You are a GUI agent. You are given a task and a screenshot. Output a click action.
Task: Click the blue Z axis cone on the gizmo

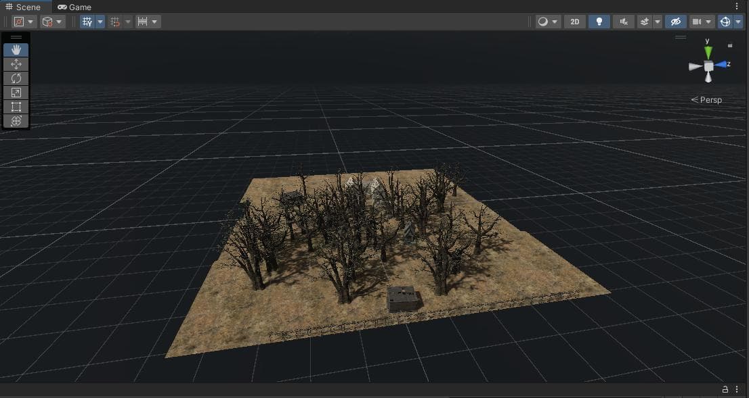coord(721,64)
